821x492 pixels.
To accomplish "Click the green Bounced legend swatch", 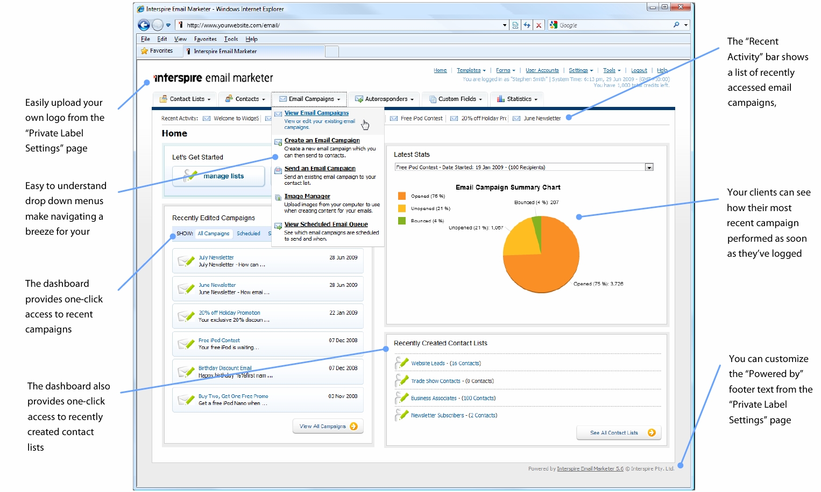I will [402, 221].
